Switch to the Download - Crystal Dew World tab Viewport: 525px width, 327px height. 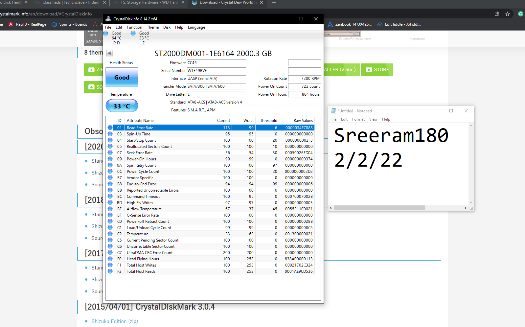[228, 2]
